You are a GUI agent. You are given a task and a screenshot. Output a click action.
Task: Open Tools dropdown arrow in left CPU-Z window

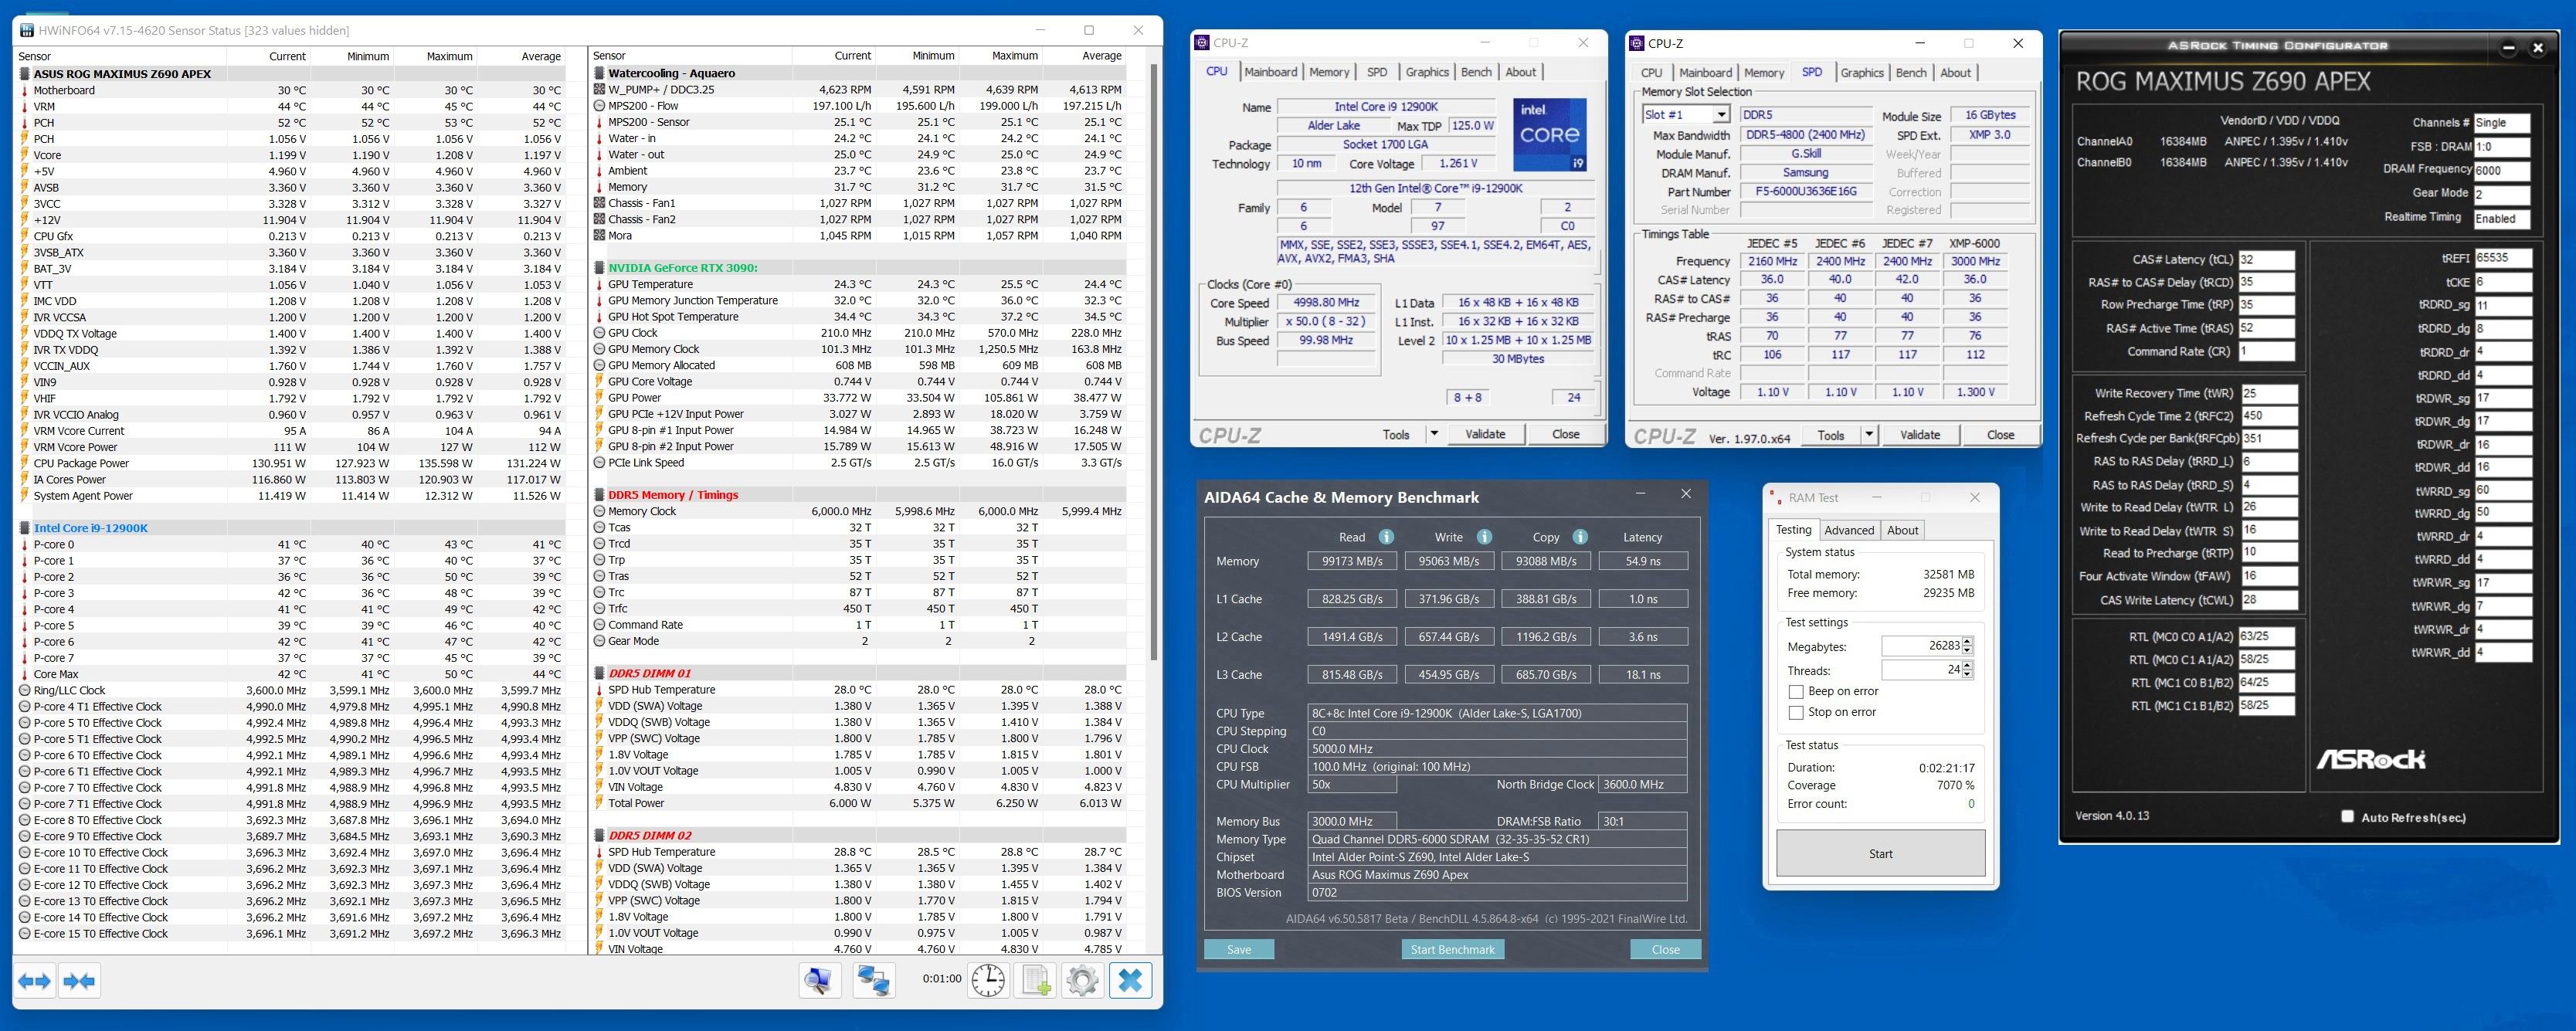[1433, 434]
